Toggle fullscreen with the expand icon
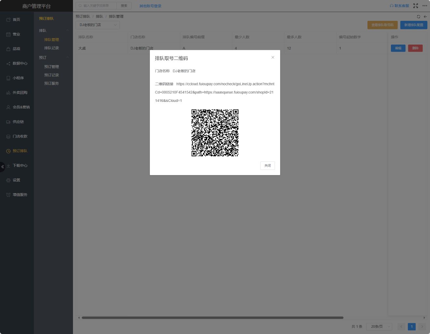Image resolution: width=430 pixels, height=334 pixels. pos(416,6)
